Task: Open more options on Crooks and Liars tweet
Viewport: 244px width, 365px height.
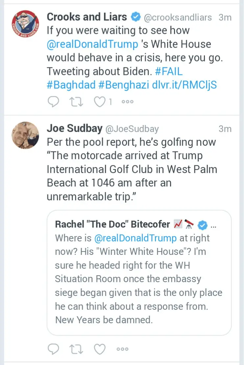Action: (127, 102)
